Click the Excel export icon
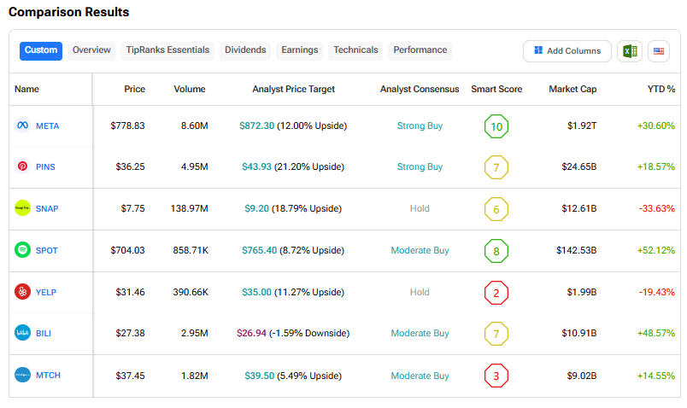The image size is (687, 408). (x=630, y=51)
